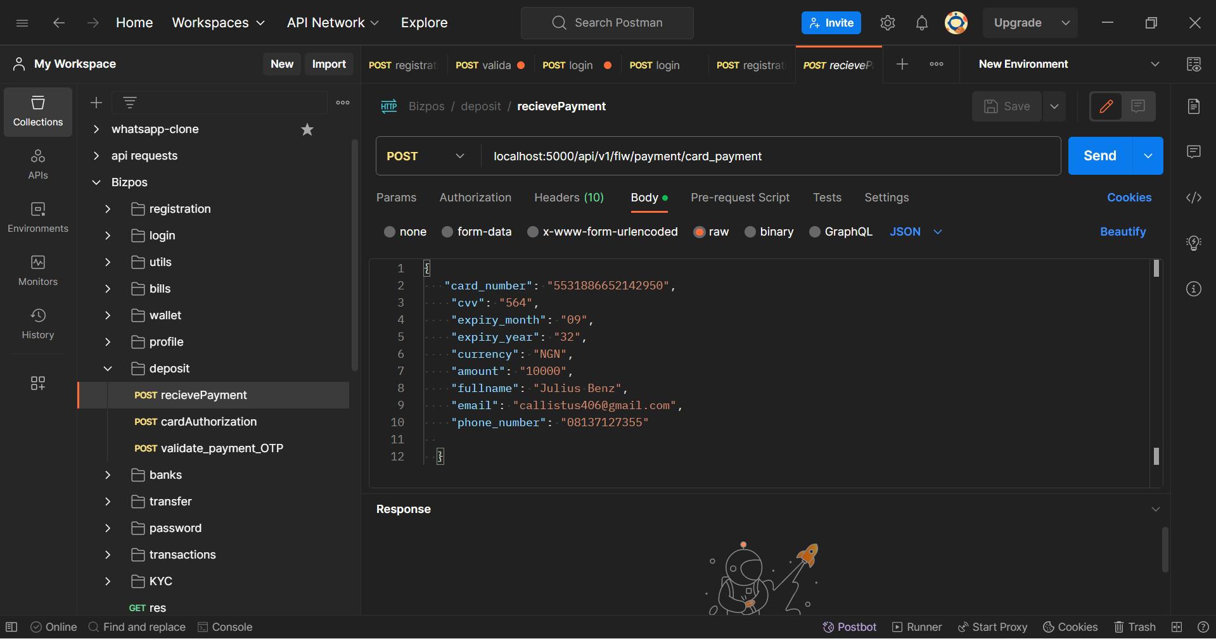Open the Send button dropdown arrow
Viewport: 1216px width, 639px height.
[1148, 156]
